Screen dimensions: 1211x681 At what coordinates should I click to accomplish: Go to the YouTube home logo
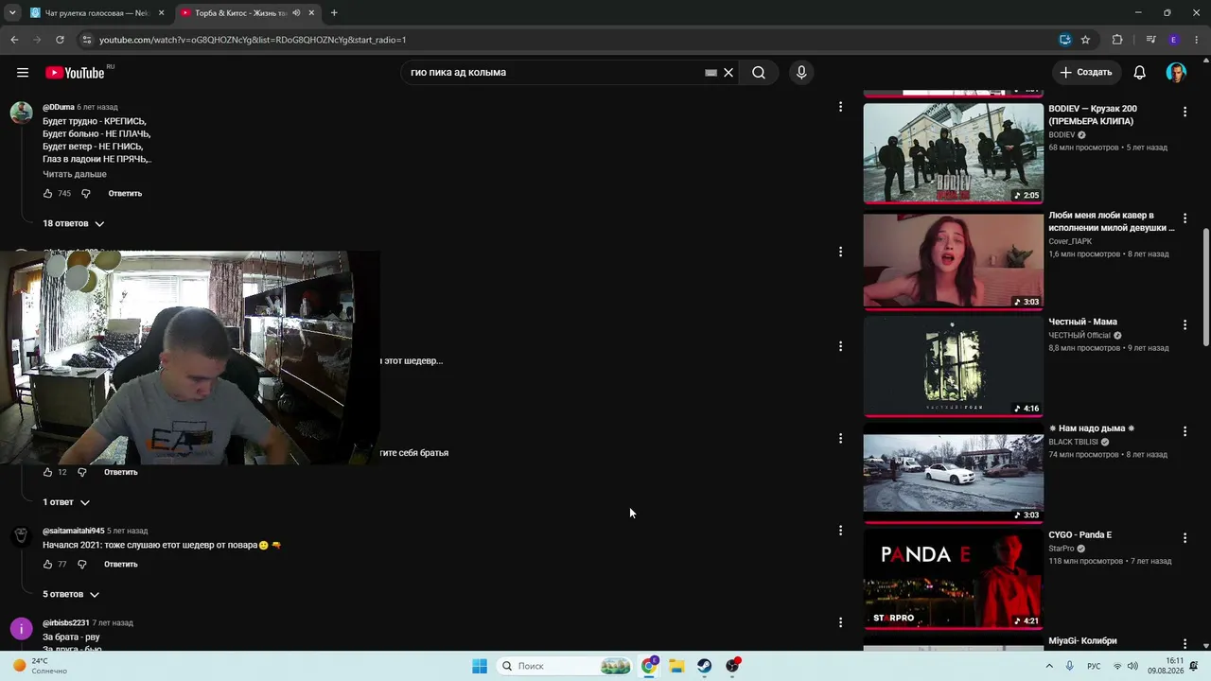tap(75, 73)
